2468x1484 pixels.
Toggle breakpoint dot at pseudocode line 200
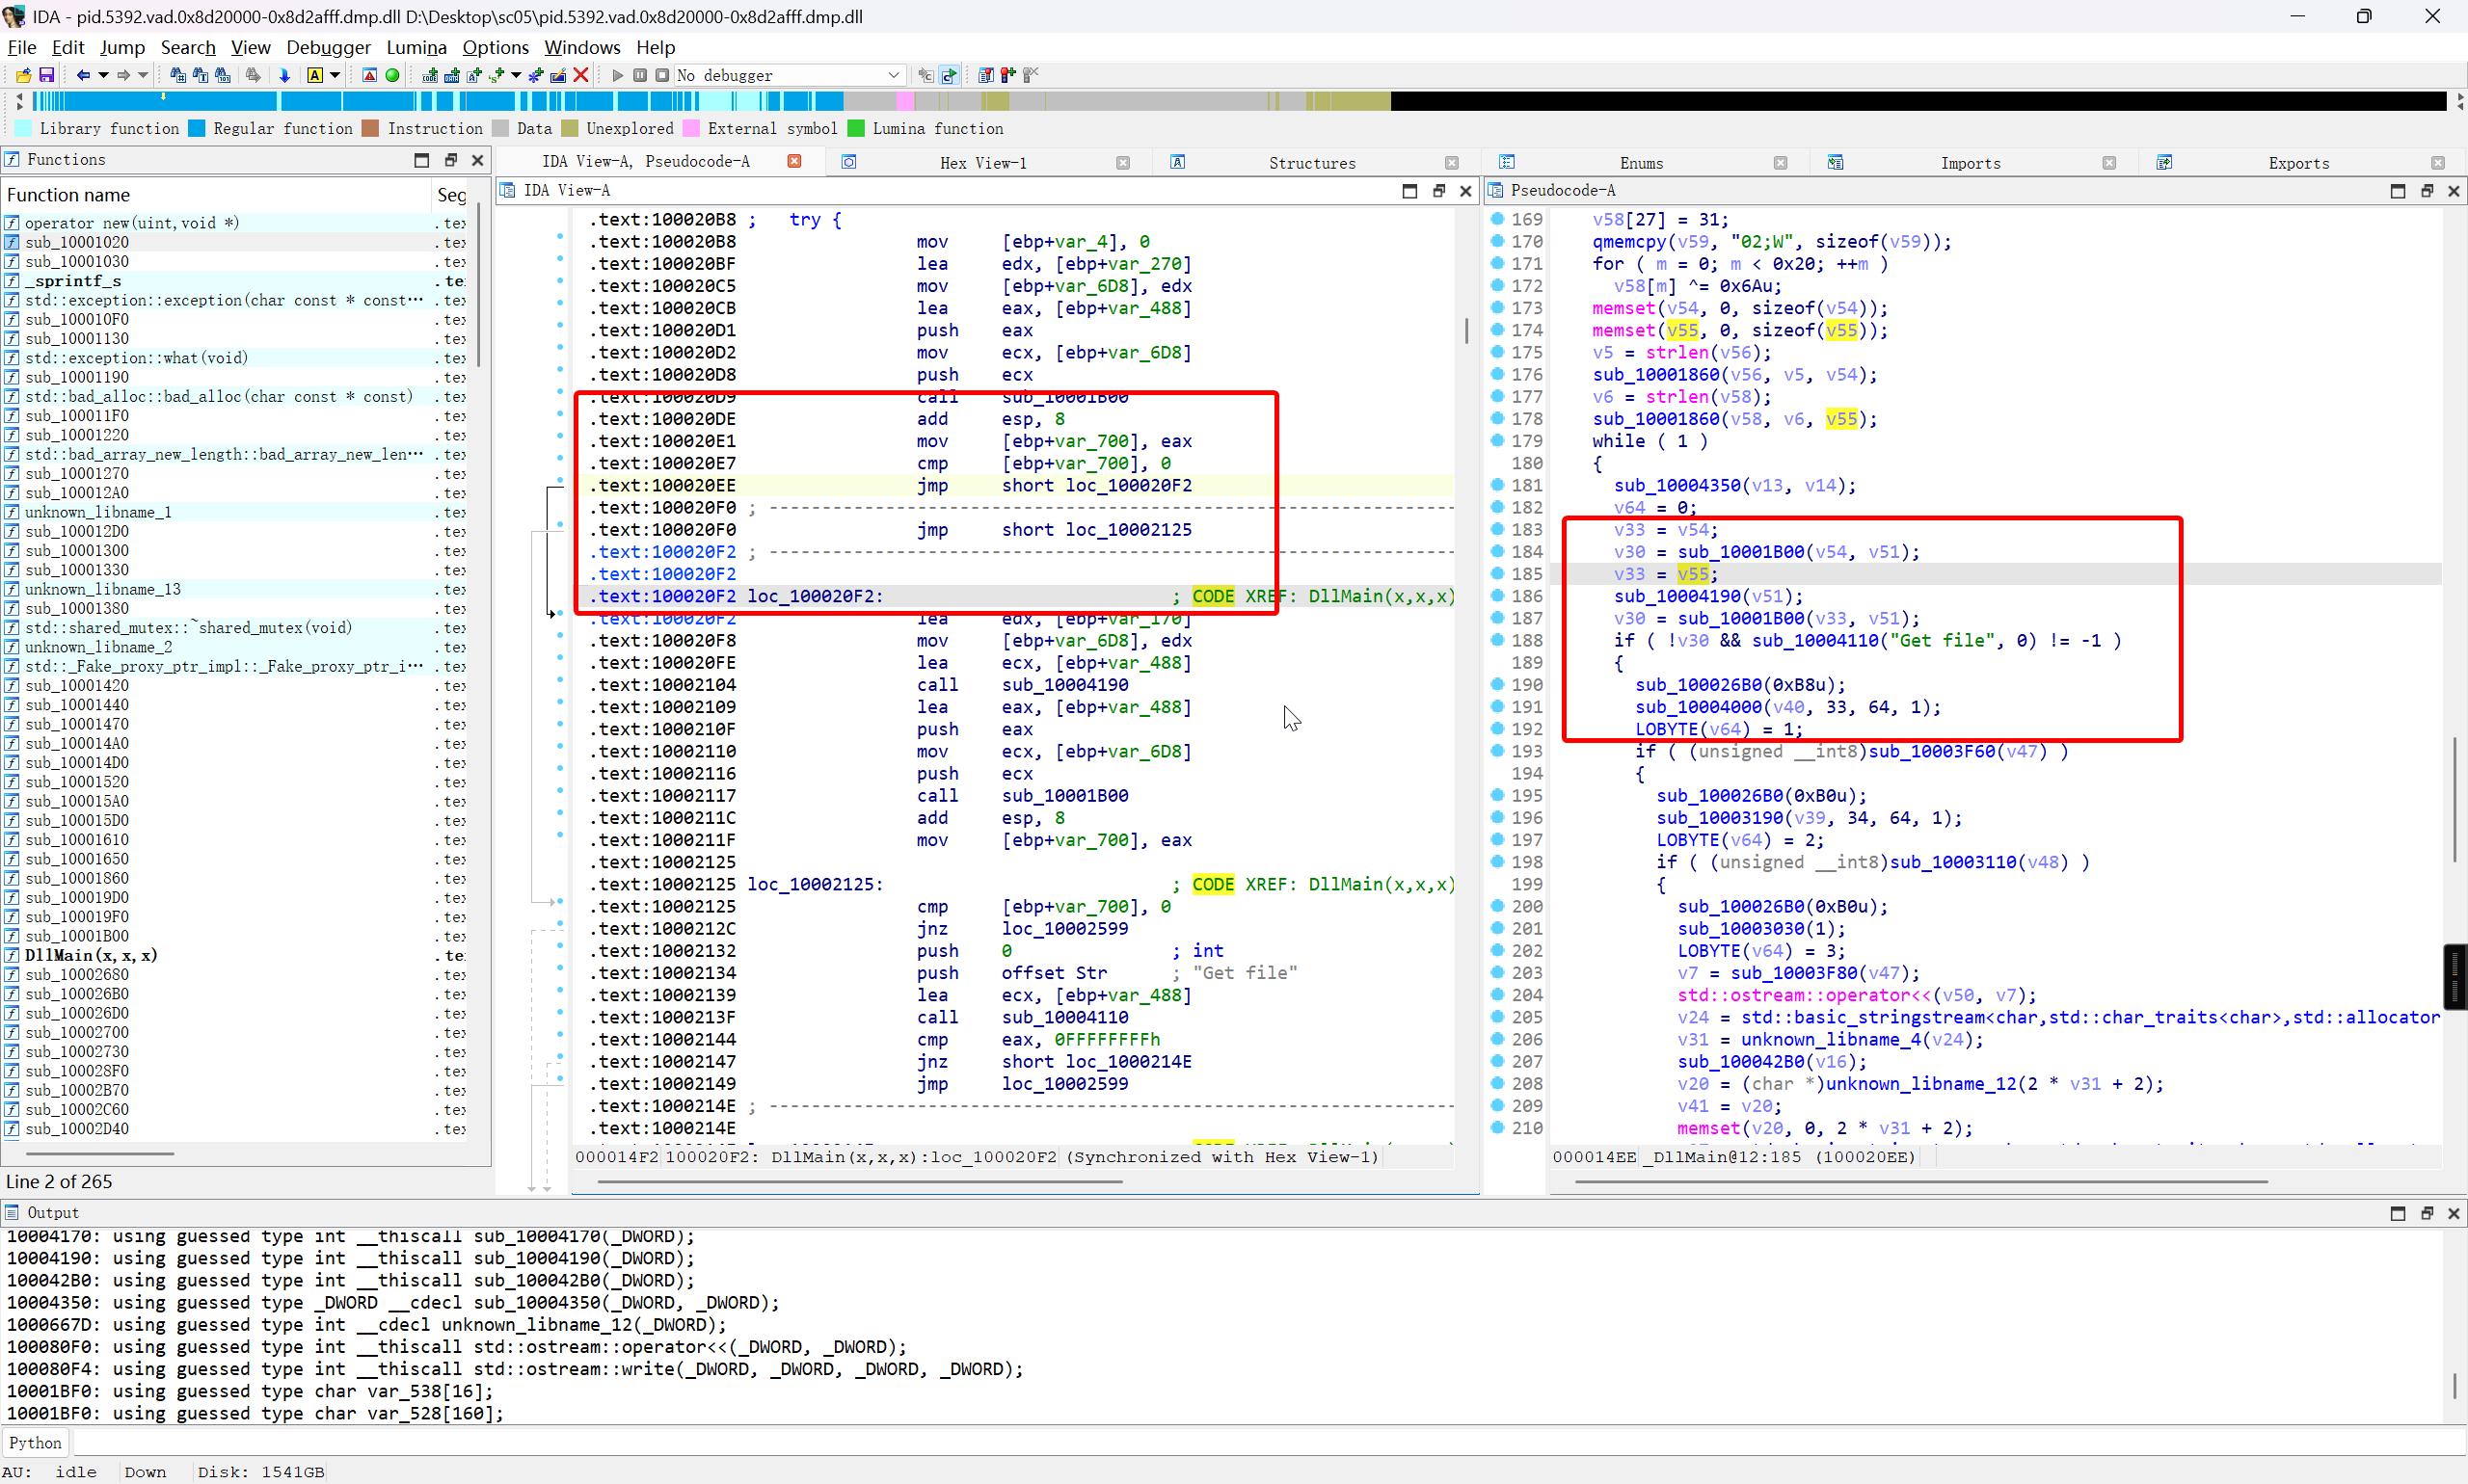pos(1497,906)
